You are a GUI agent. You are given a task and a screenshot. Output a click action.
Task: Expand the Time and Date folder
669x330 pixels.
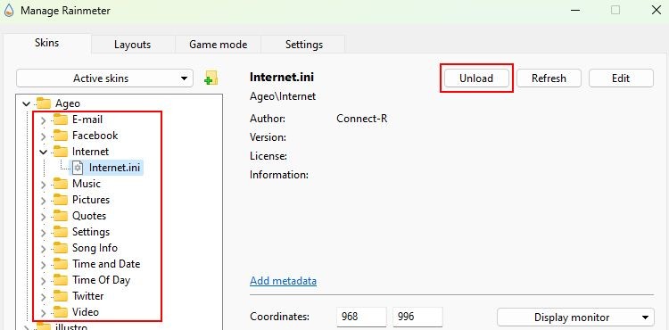(43, 264)
